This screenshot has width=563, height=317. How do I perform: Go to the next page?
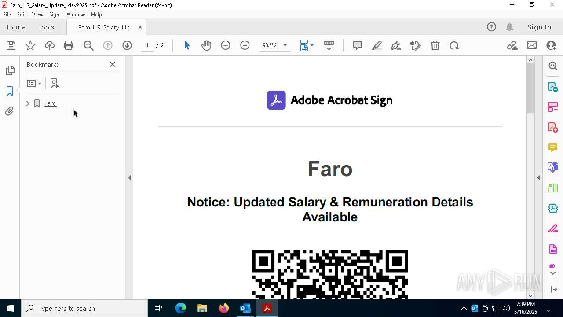tap(127, 45)
